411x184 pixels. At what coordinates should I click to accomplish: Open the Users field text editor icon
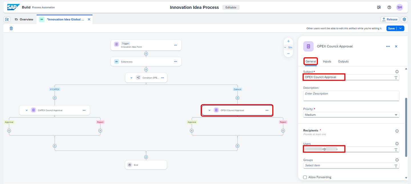[396, 149]
